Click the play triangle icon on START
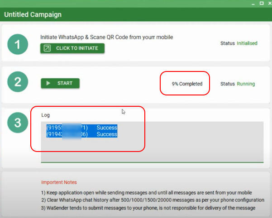This screenshot has height=218, width=272. pos(48,83)
